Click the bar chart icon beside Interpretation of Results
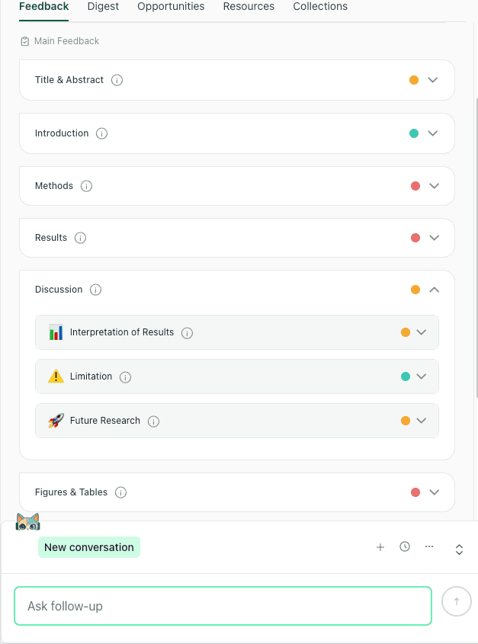 [56, 332]
